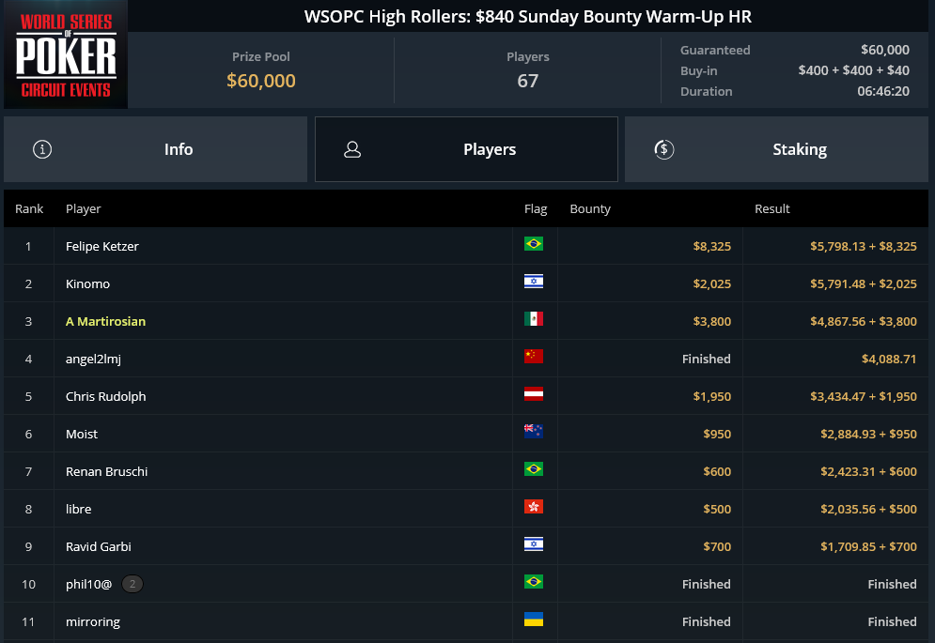Click Moist's New Zealand flag icon

click(x=533, y=432)
